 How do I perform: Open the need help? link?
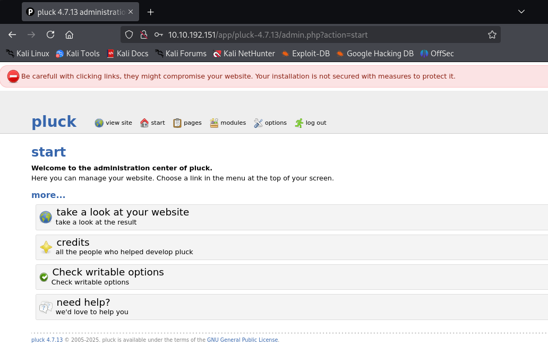(x=83, y=302)
